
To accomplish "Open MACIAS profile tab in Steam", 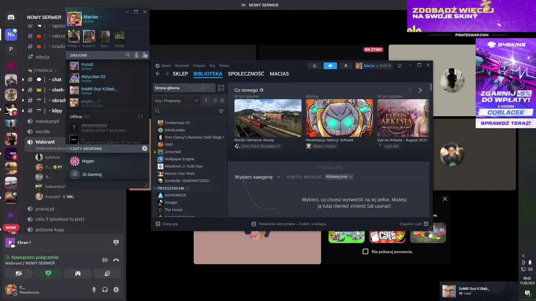I will coord(279,74).
